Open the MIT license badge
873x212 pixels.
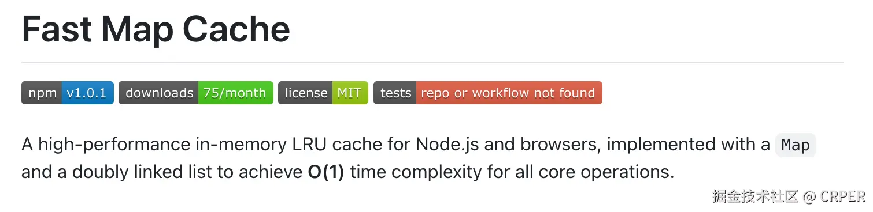(350, 93)
